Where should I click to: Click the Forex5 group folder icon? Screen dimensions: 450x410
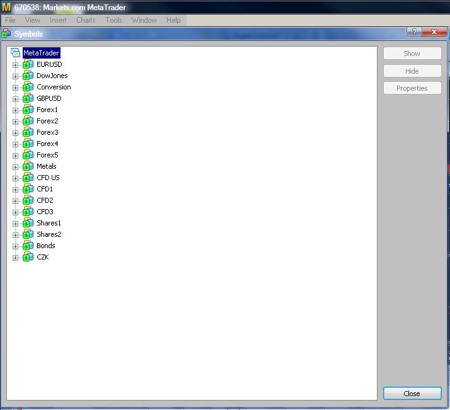pos(28,155)
